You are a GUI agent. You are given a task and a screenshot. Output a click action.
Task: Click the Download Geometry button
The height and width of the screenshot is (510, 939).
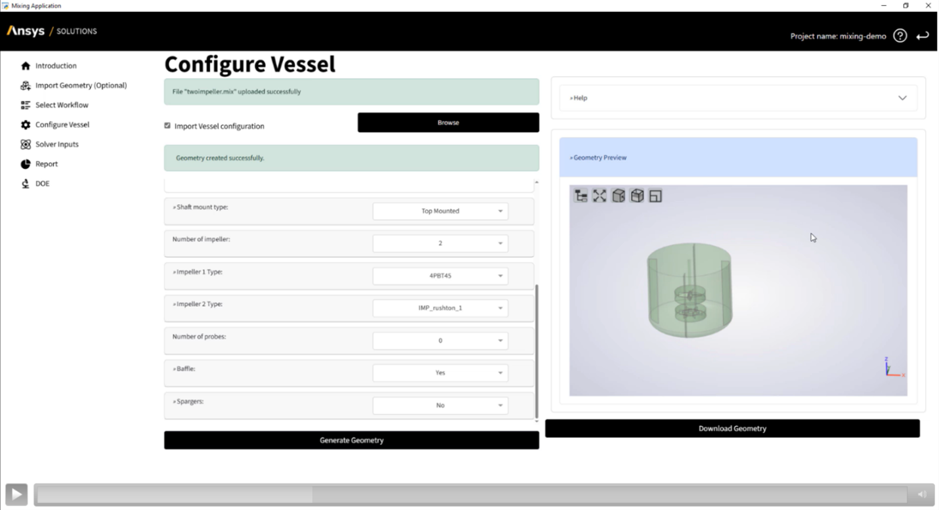tap(732, 429)
